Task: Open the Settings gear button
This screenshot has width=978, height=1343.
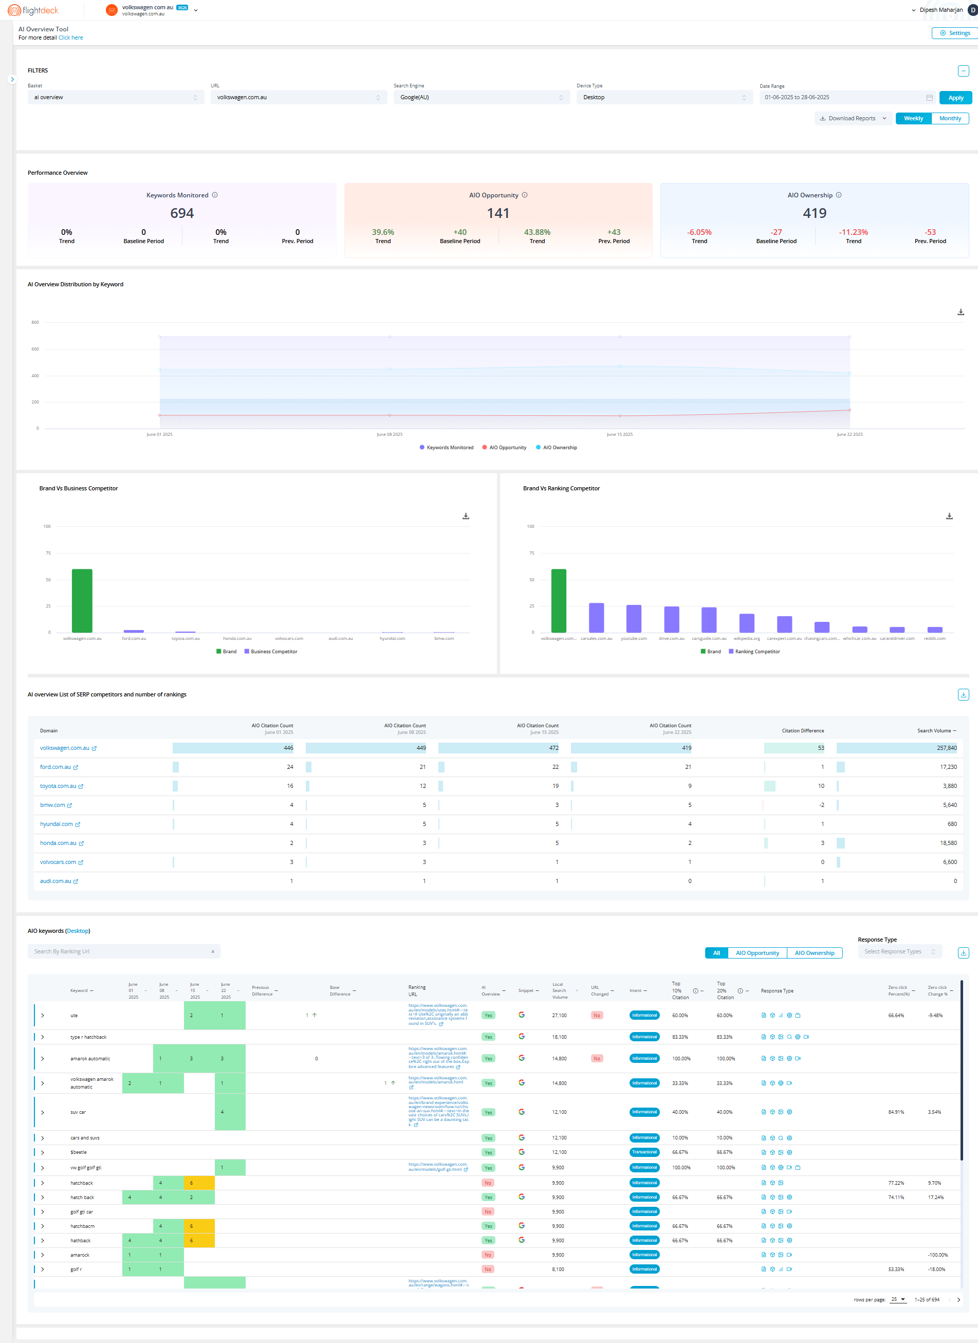Action: [954, 33]
